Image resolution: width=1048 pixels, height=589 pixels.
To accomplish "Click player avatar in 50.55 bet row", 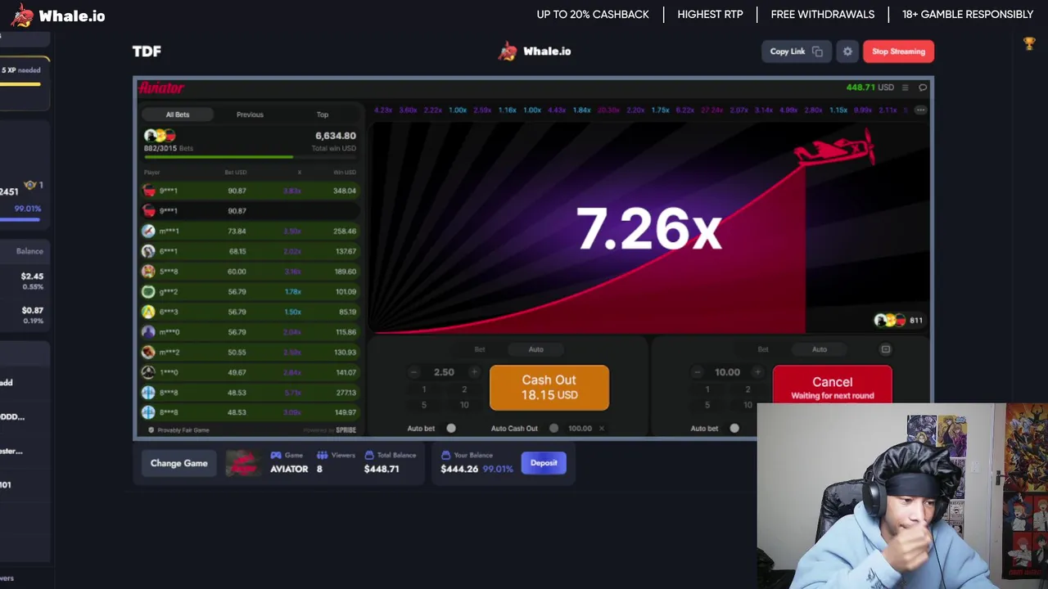I will point(148,352).
